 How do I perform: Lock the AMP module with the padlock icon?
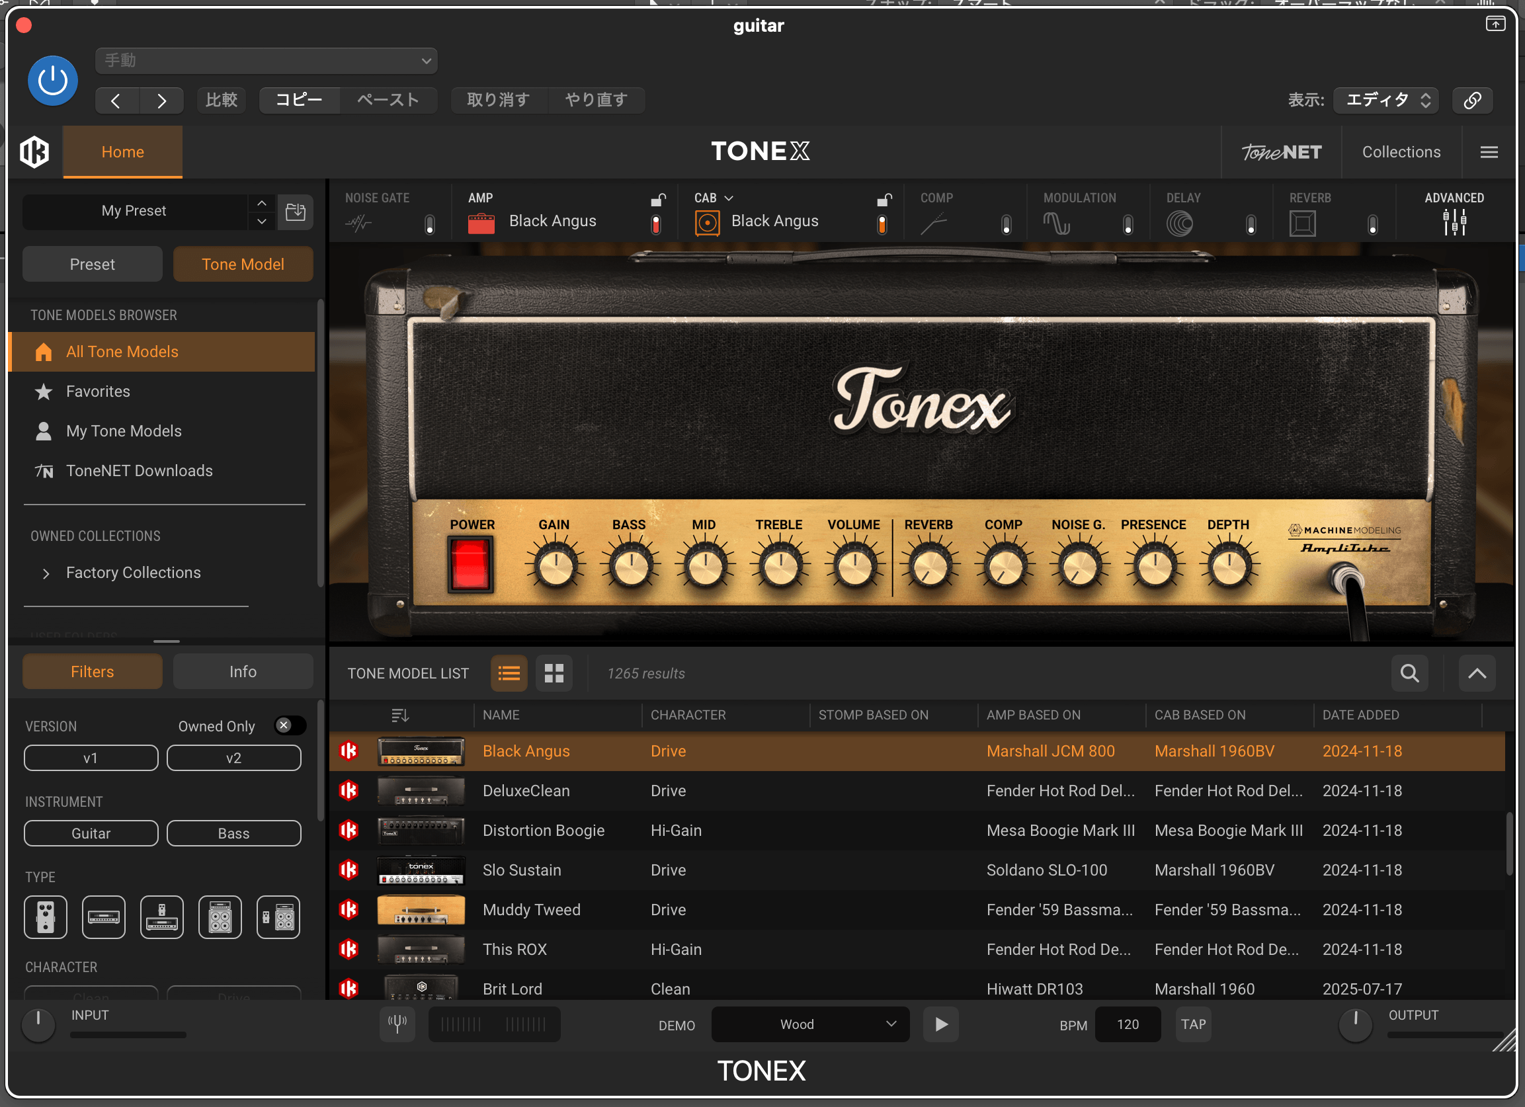657,199
